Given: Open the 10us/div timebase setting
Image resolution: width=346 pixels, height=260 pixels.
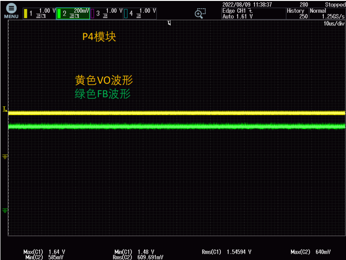Looking at the screenshot, I should point(333,23).
